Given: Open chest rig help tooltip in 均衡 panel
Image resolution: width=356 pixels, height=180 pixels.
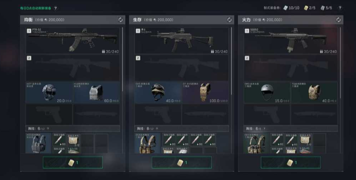Looking at the screenshot, I should click(48, 129).
